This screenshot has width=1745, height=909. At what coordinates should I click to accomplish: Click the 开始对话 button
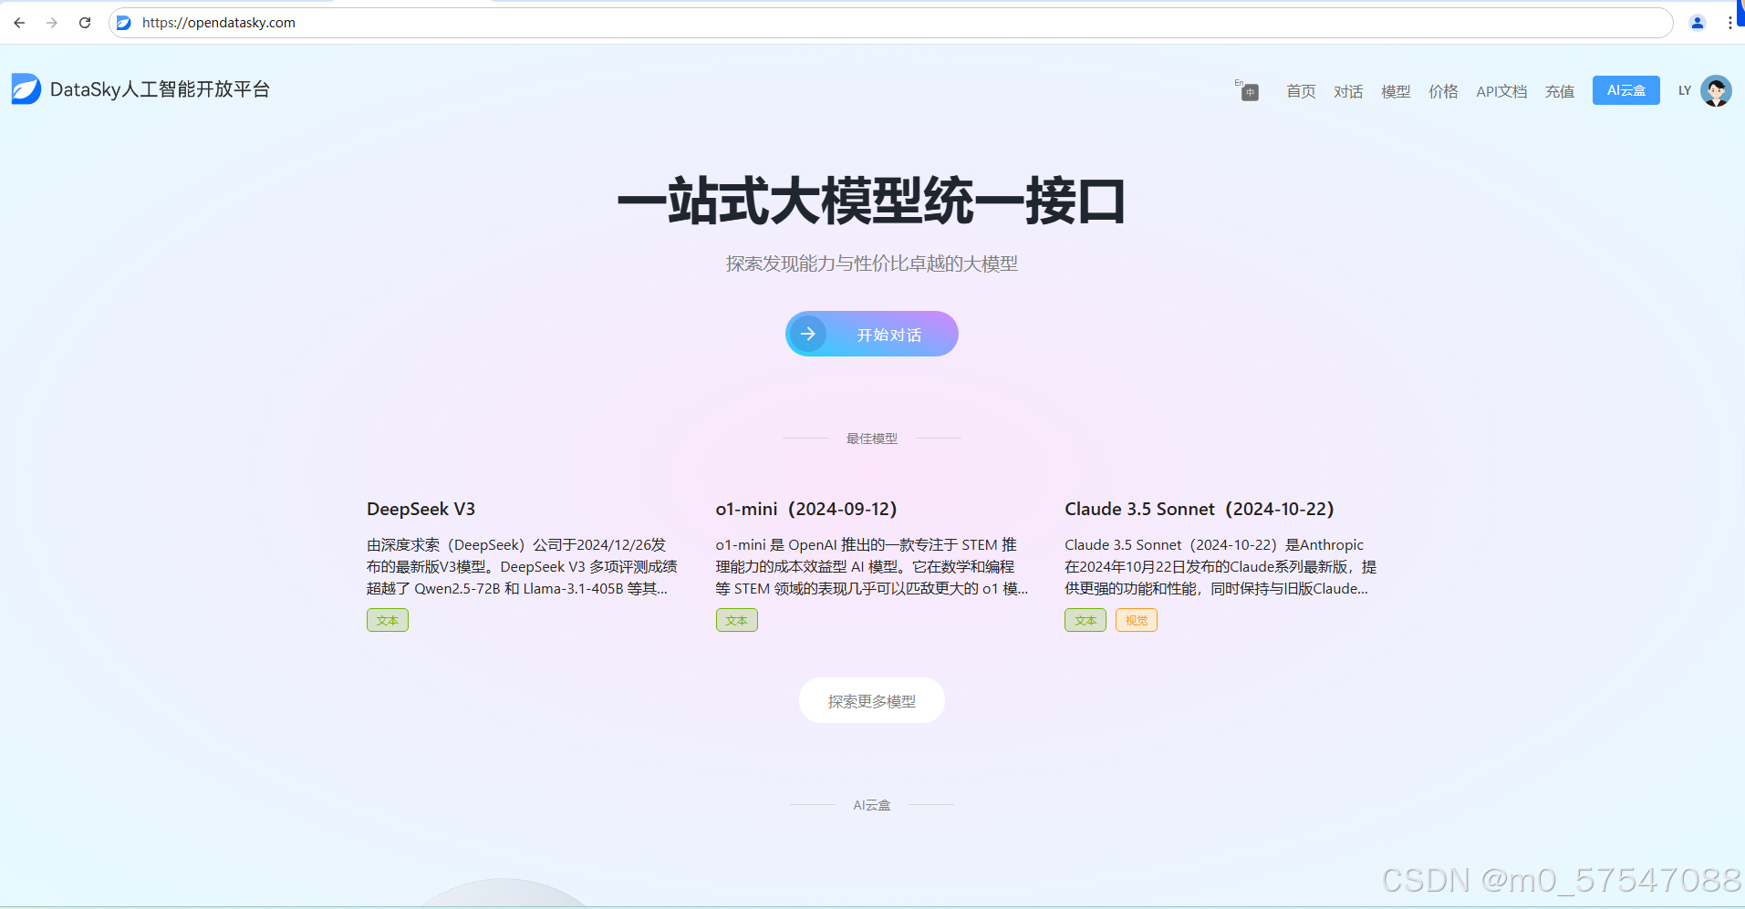872,334
